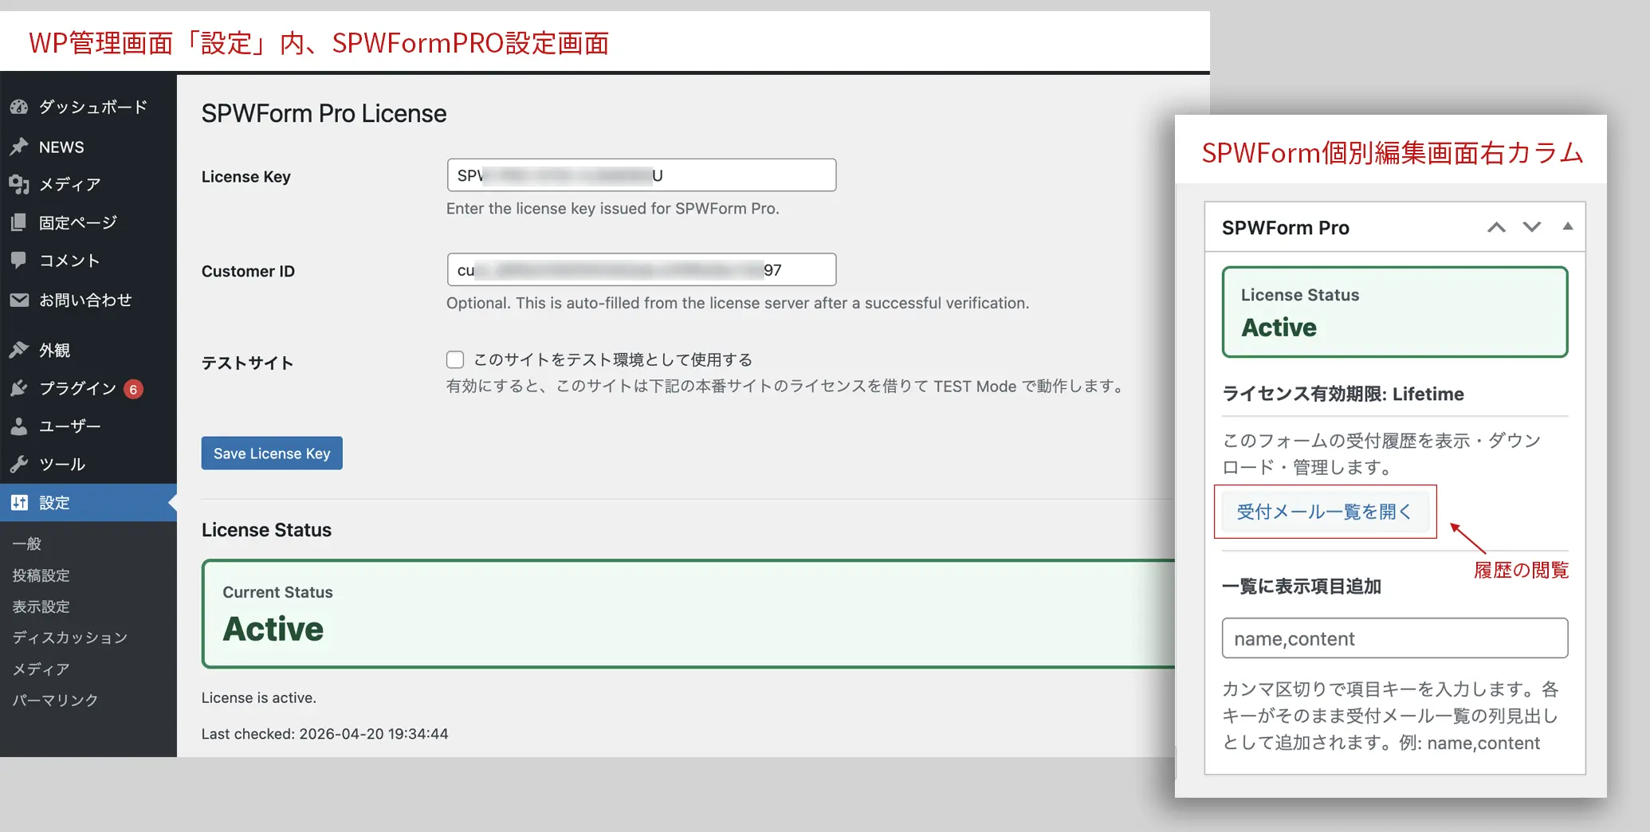This screenshot has width=1650, height=832.
Task: Click 'このサイトをテスト環境として使用する' checkbox label
Action: [x=613, y=359]
